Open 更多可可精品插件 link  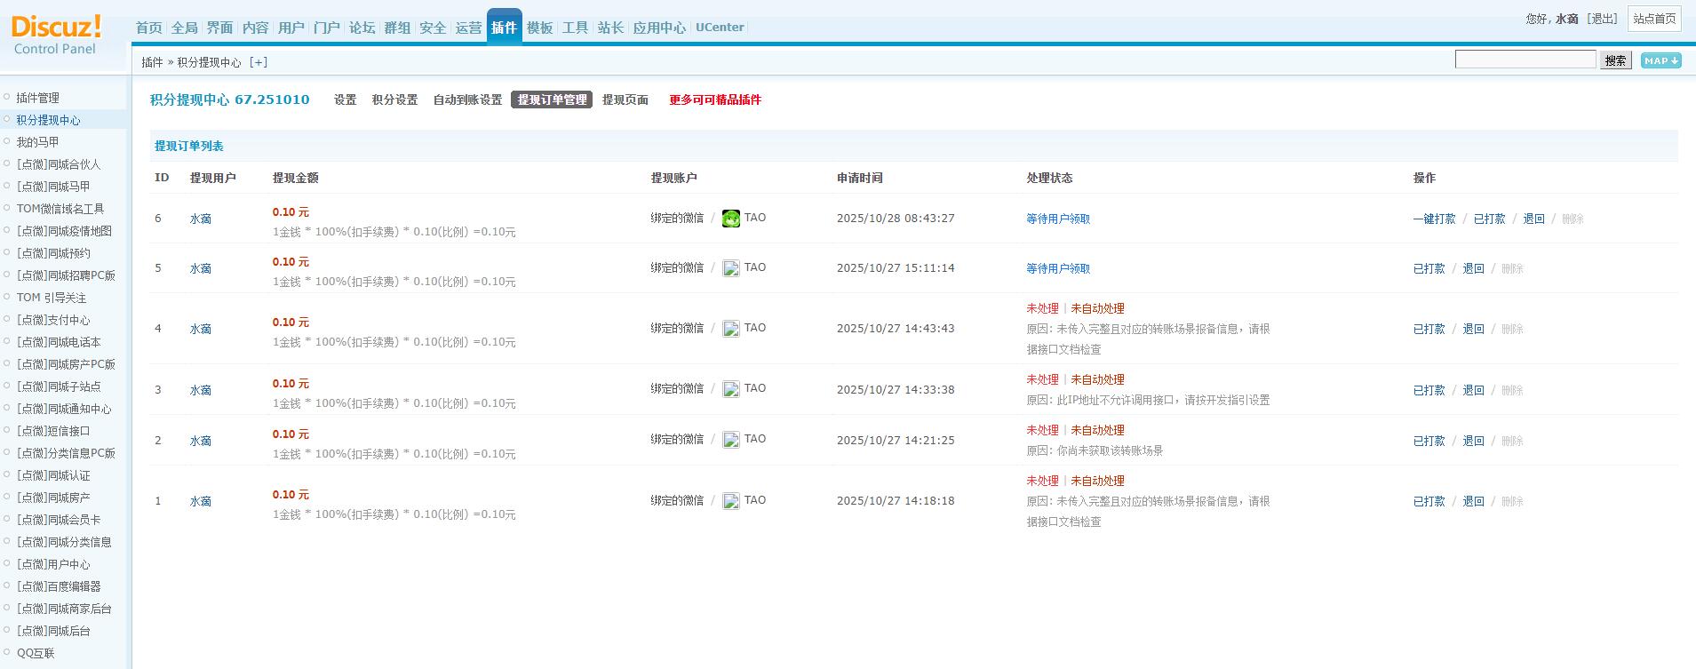(x=714, y=100)
